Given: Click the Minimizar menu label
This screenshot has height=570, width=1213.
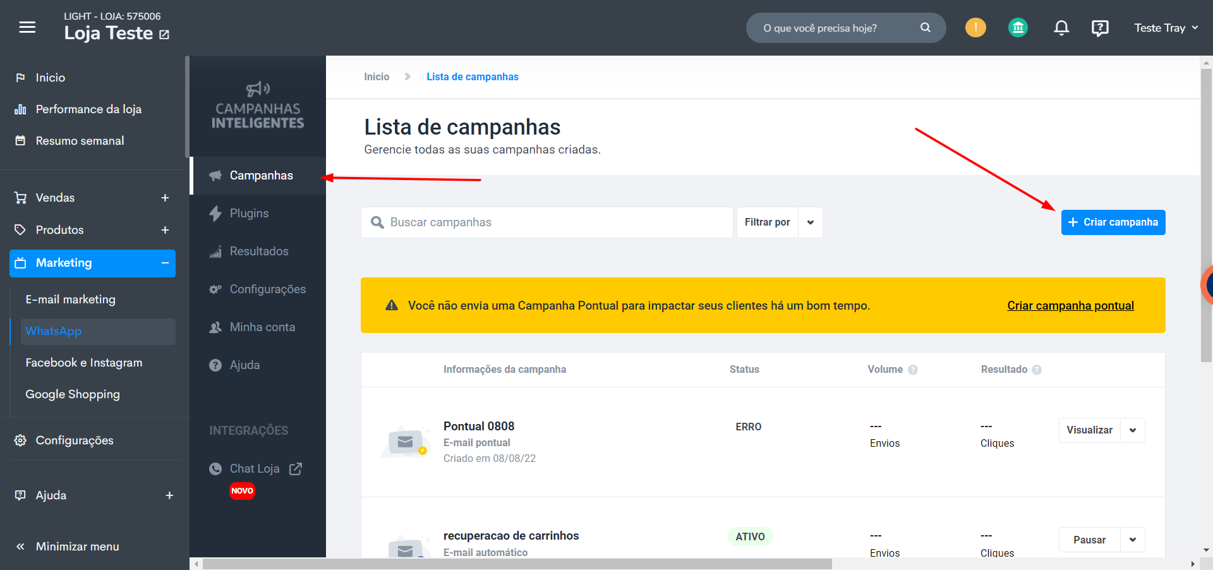Looking at the screenshot, I should [x=77, y=547].
